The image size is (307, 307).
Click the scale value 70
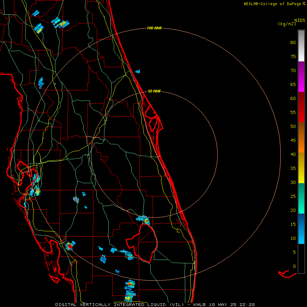click(293, 71)
